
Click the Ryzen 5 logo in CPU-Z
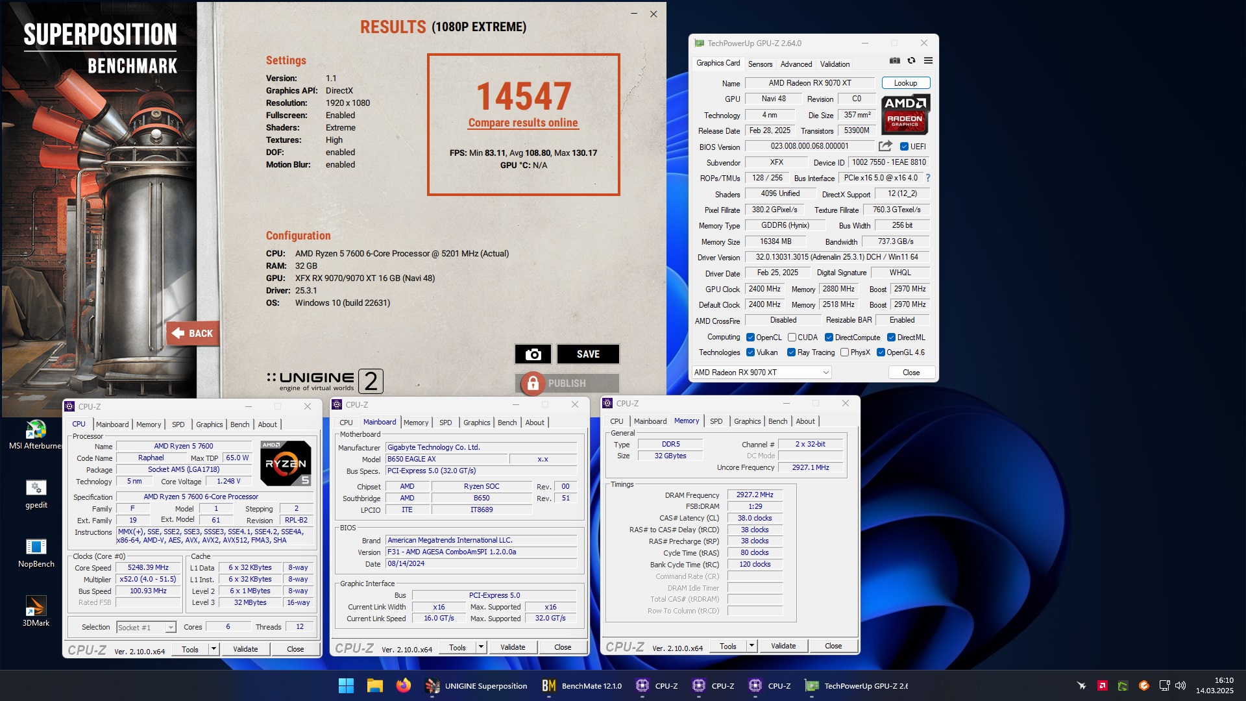[x=286, y=463]
